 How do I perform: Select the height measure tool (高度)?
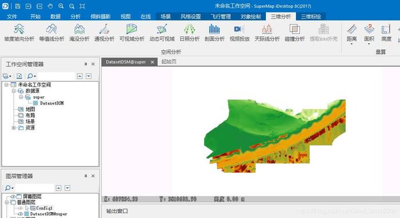386,33
